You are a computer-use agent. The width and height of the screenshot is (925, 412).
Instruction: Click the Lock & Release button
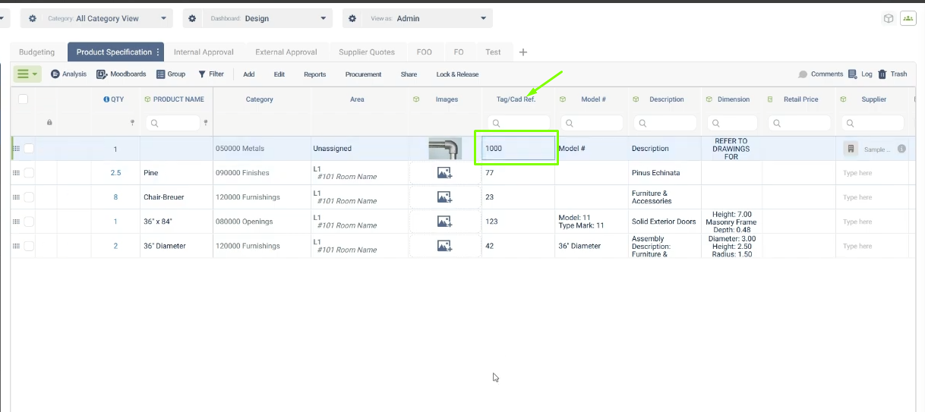[457, 74]
